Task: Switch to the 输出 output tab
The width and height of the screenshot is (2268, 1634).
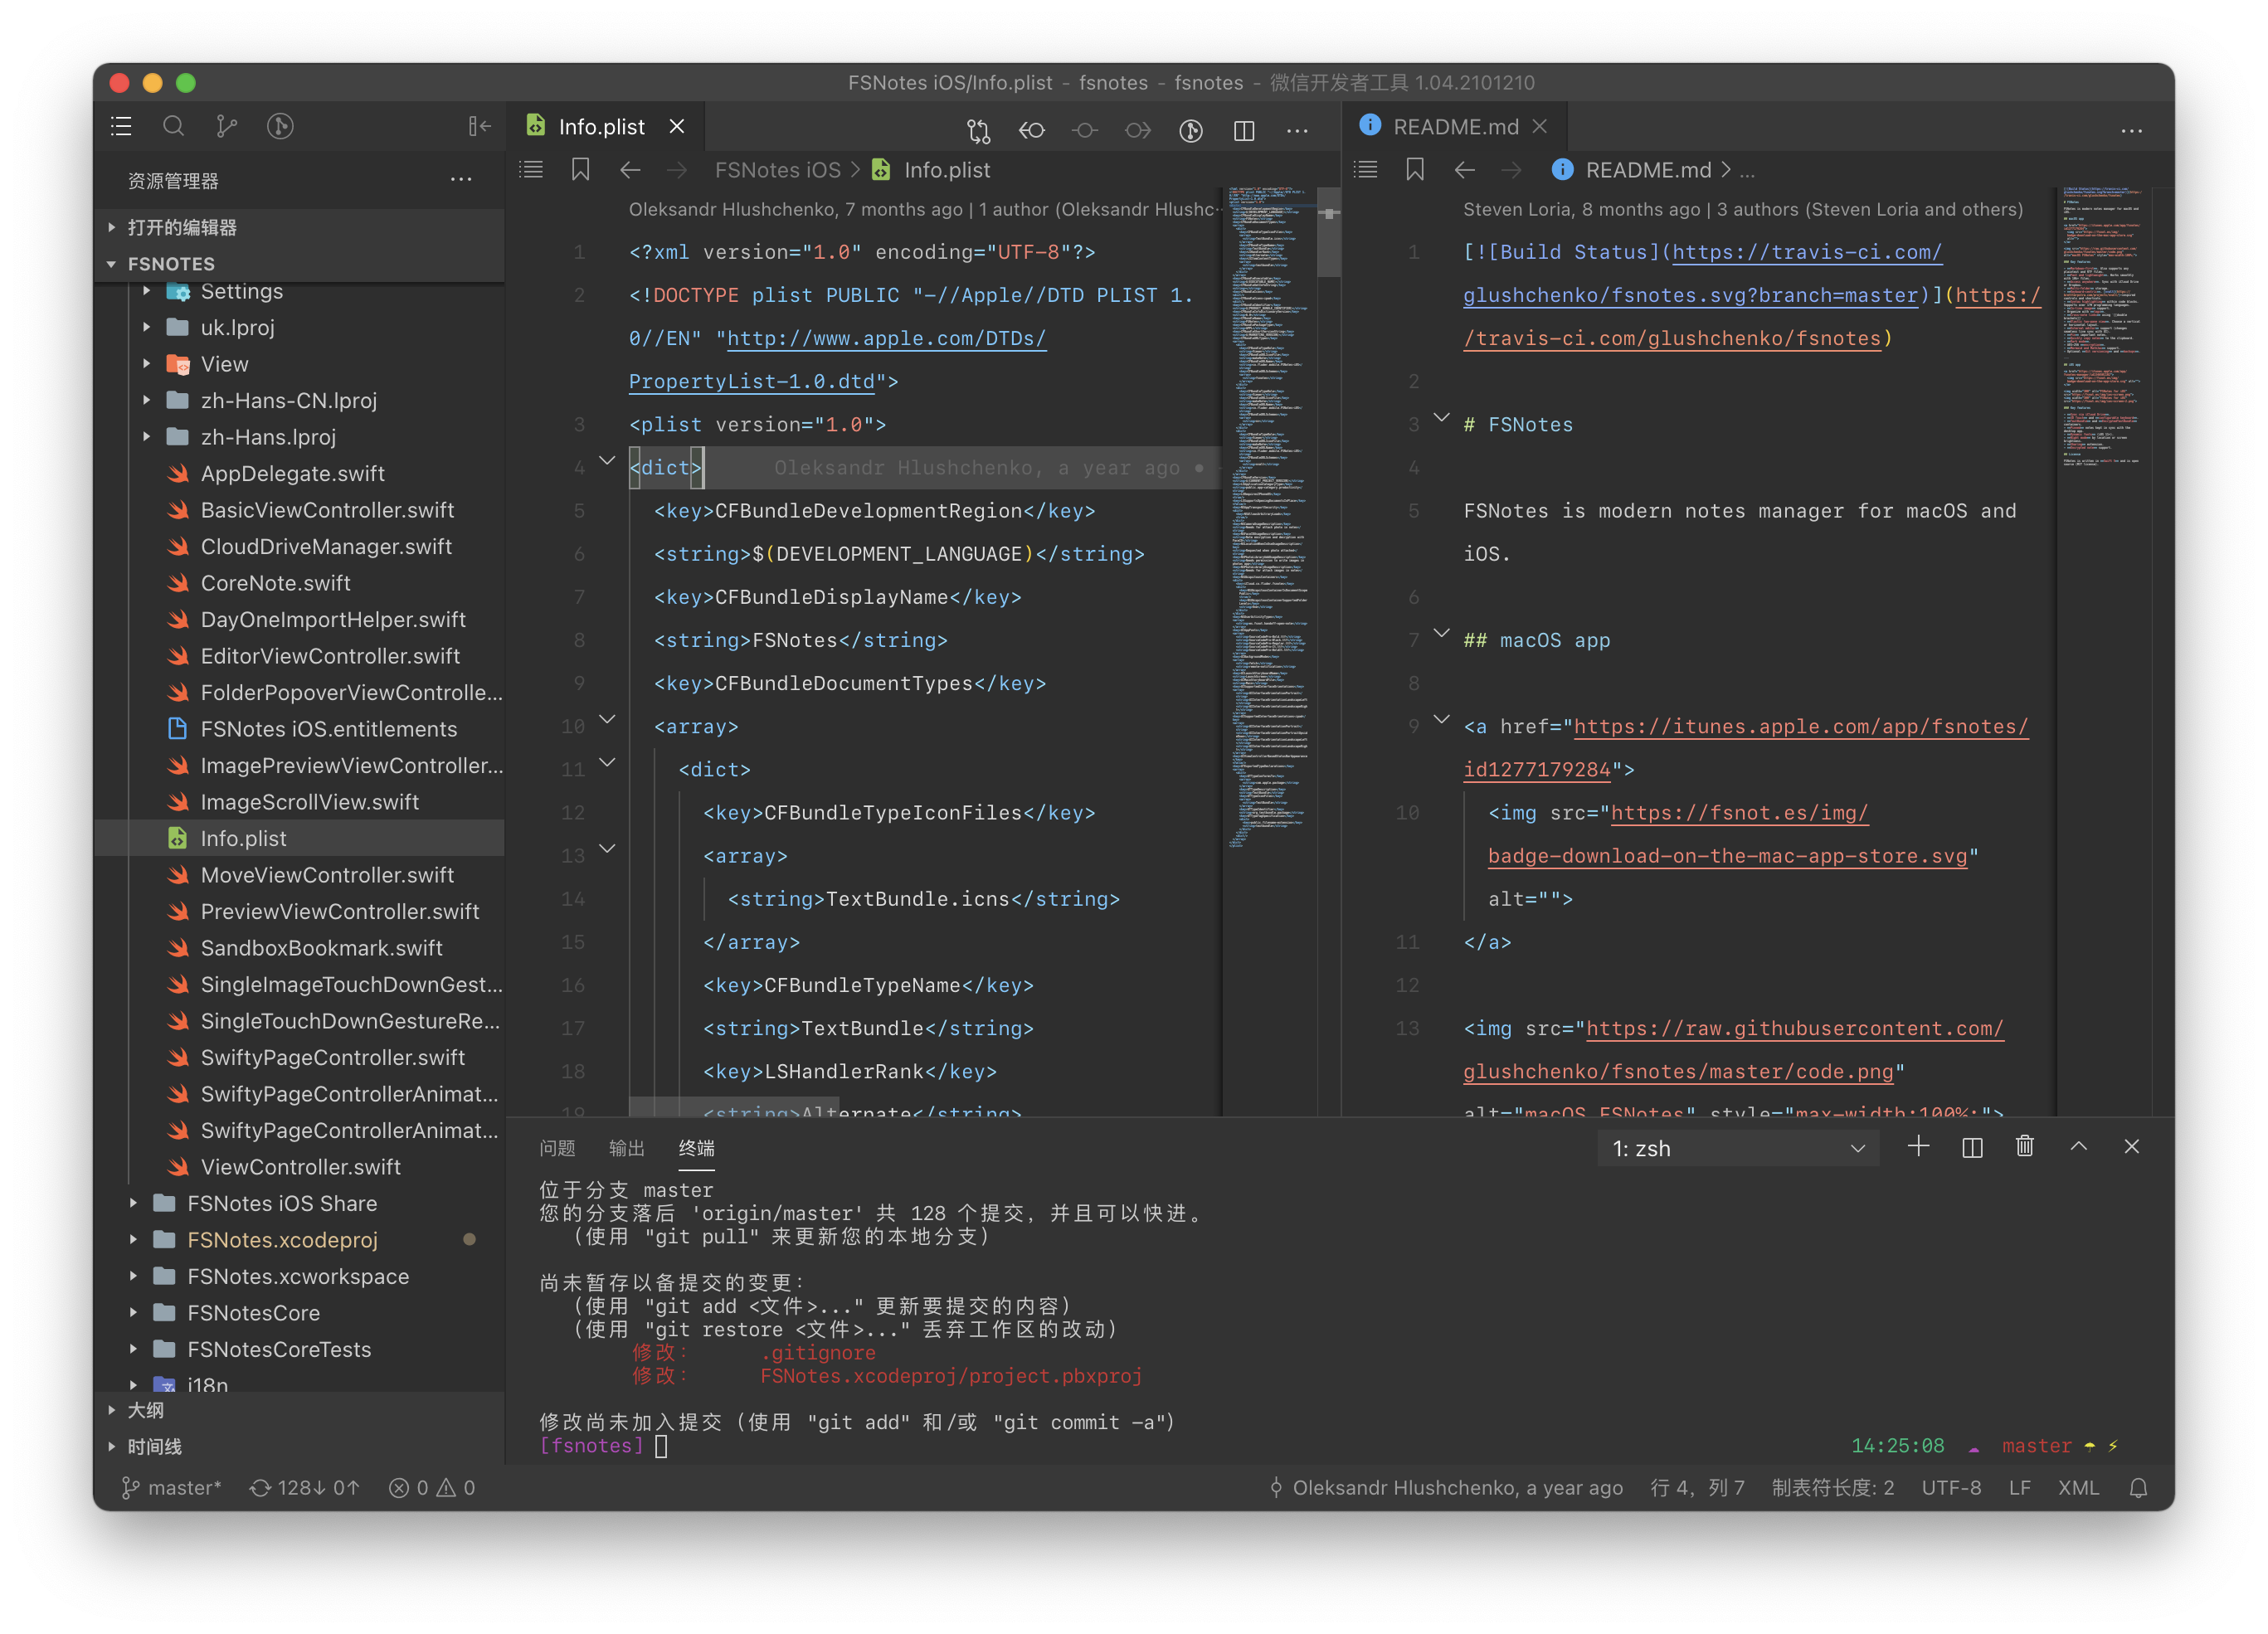Action: (627, 1148)
